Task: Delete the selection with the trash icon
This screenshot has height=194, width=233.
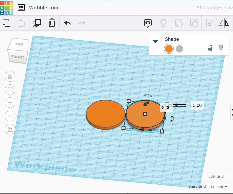Action: click(x=52, y=23)
